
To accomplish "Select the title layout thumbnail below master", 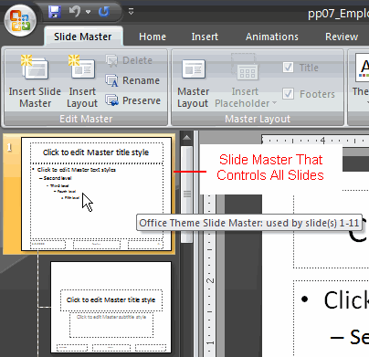I will coord(111,308).
